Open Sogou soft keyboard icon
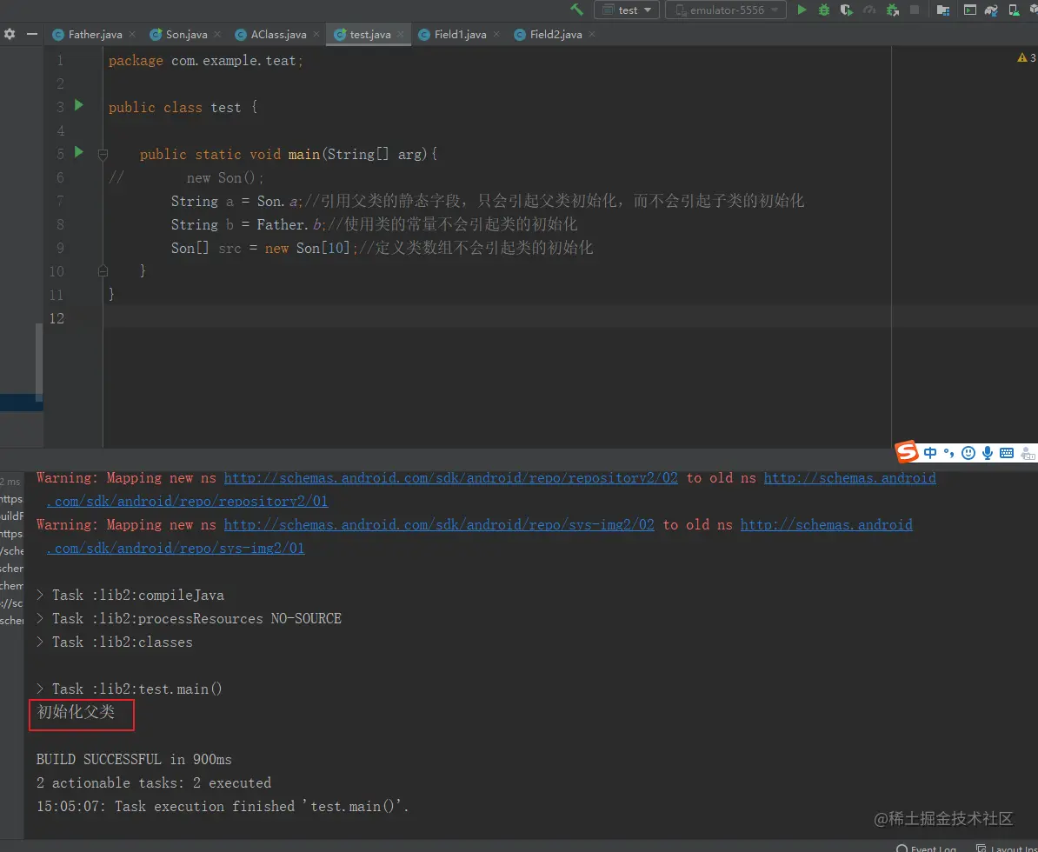The height and width of the screenshot is (852, 1038). tap(1007, 453)
